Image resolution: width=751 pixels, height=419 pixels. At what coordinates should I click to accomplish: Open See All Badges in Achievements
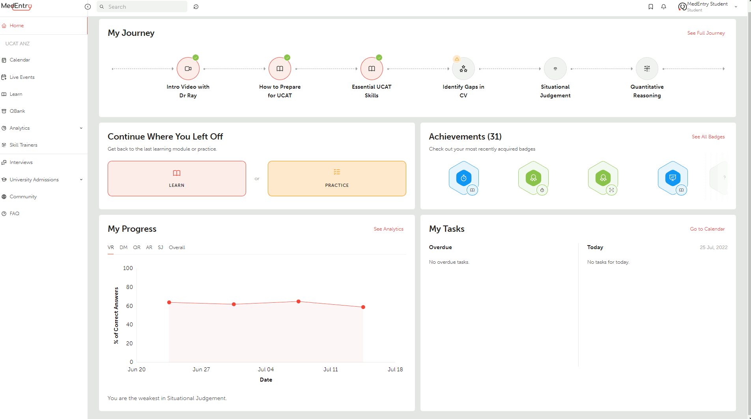[x=708, y=137]
